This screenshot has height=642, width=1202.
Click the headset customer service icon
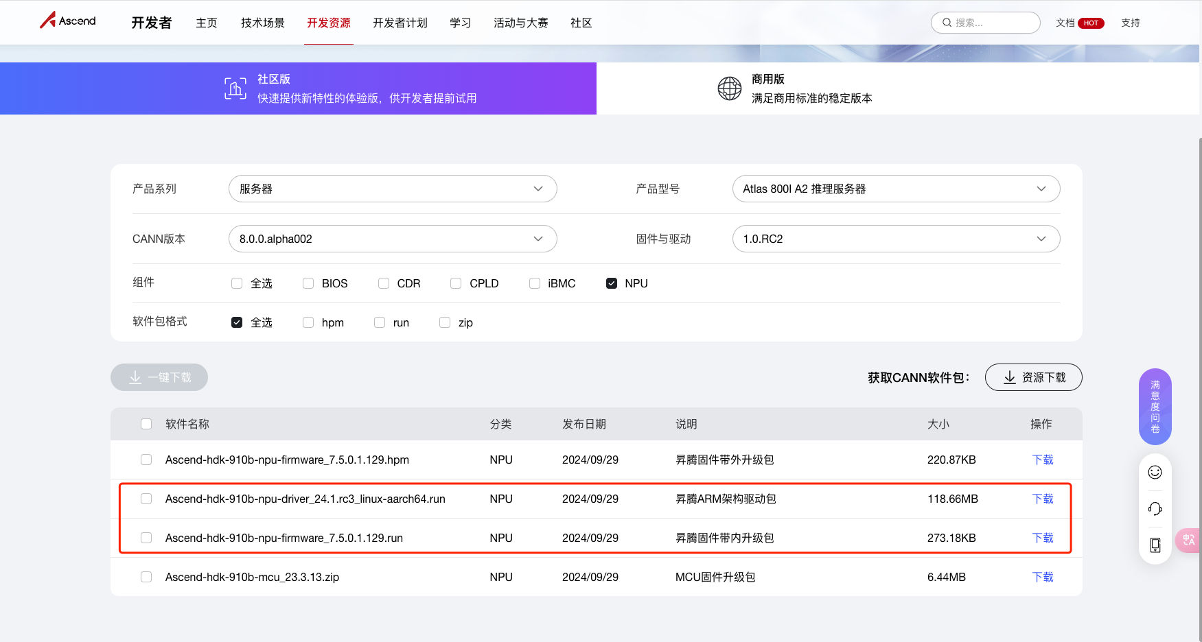[1155, 508]
